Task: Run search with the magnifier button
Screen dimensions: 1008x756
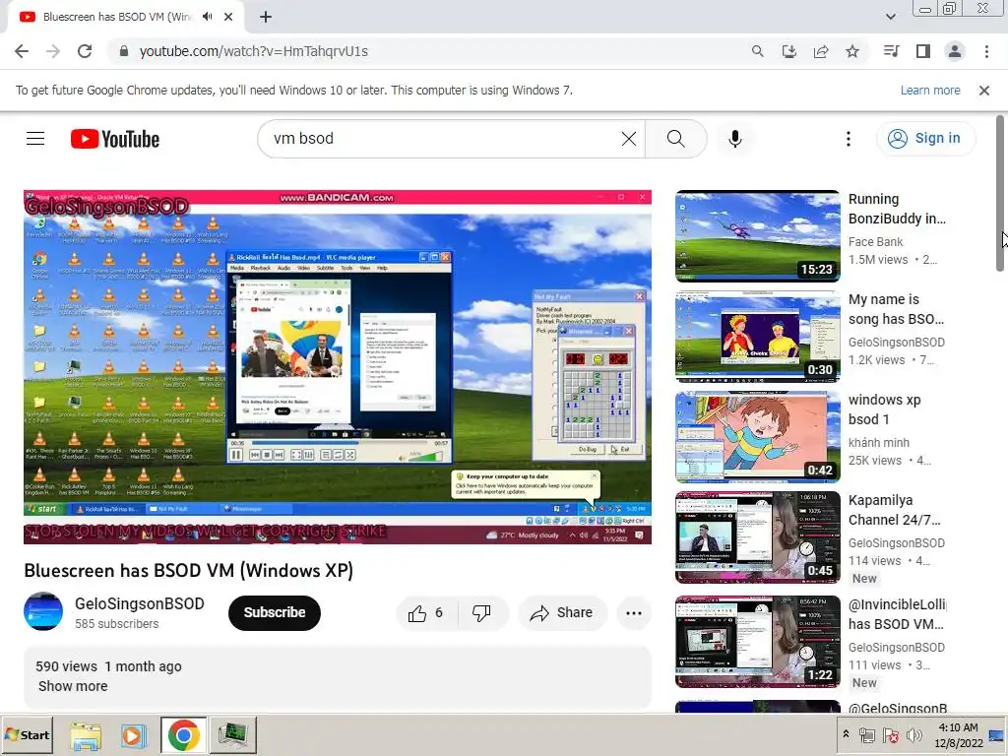Action: point(675,138)
